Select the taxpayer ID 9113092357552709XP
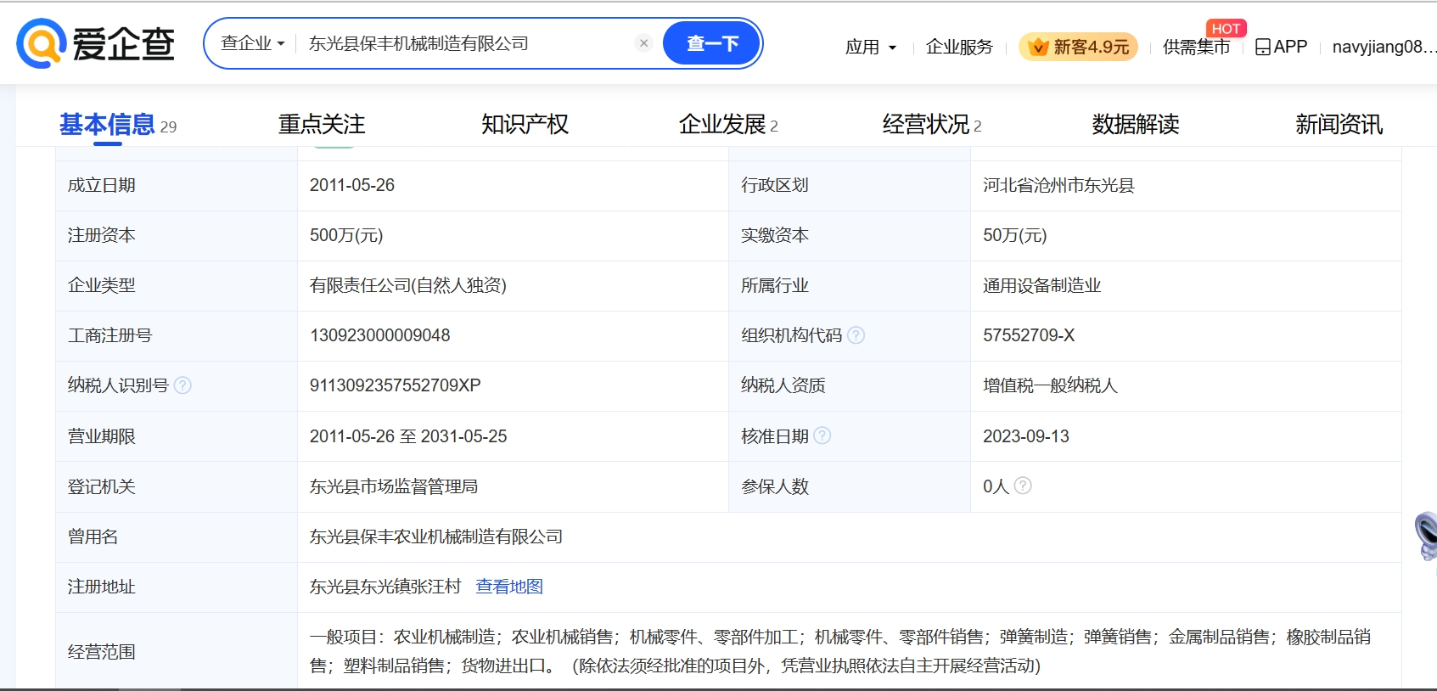Viewport: 1437px width, 691px height. [x=396, y=385]
